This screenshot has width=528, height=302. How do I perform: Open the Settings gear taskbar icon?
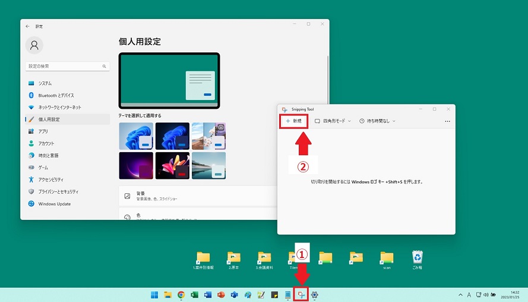(315, 295)
